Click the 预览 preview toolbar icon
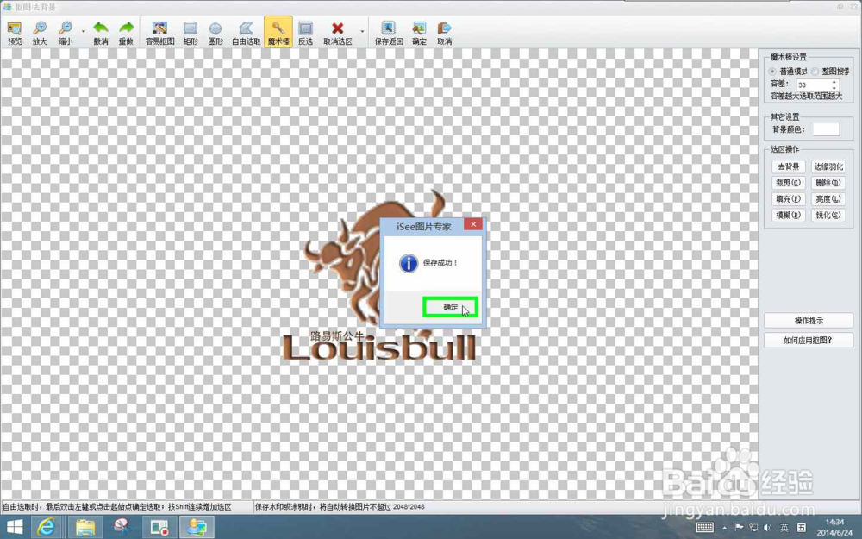The image size is (862, 539). [x=15, y=33]
